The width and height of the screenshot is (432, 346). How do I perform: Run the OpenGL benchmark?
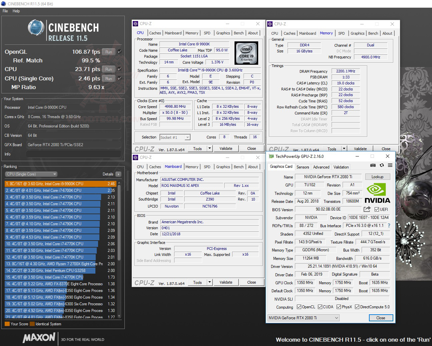click(109, 52)
